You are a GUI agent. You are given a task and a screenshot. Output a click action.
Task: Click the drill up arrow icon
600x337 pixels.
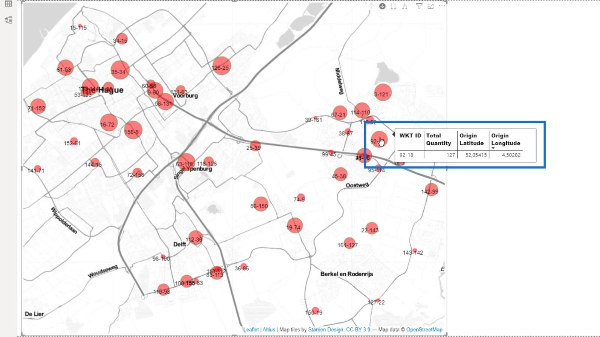click(x=371, y=6)
